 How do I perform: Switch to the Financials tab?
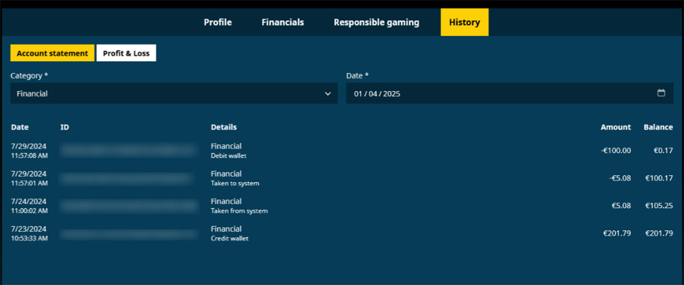click(x=283, y=22)
